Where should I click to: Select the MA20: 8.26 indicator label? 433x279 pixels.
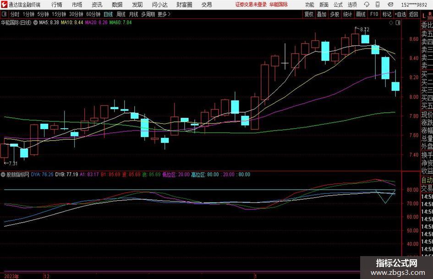pos(96,22)
